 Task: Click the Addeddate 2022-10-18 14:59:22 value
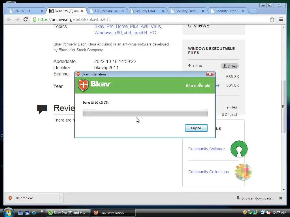tap(115, 61)
